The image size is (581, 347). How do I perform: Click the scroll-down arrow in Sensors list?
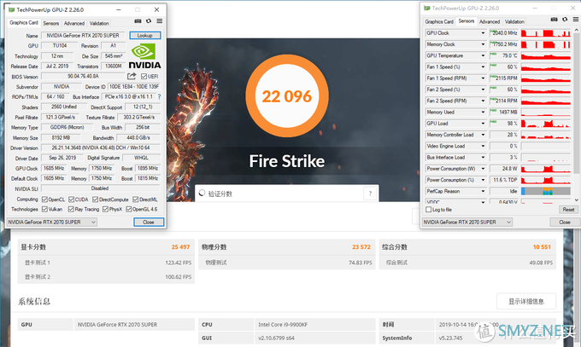coord(576,200)
